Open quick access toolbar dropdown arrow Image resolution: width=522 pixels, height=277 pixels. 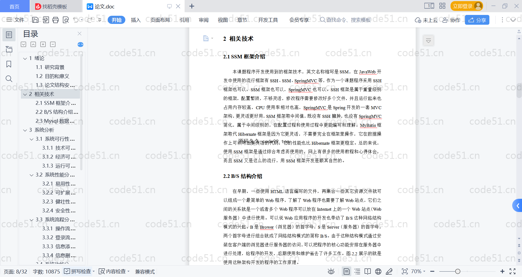100,20
